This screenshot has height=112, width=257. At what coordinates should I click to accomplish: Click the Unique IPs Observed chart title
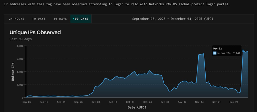tap(35, 33)
